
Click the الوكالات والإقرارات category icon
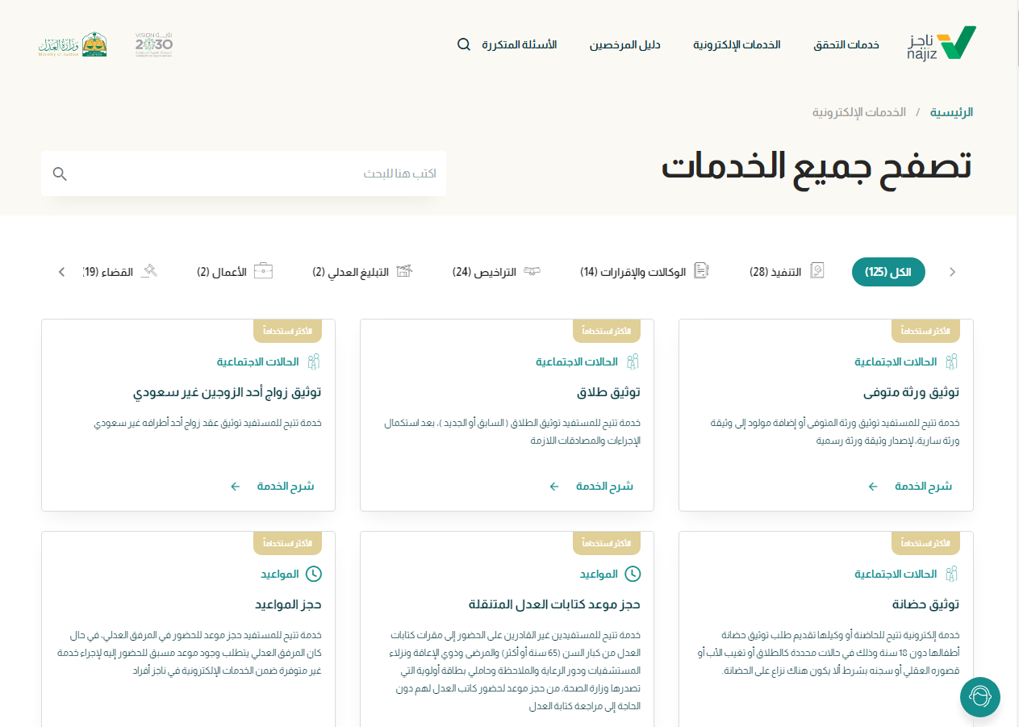pyautogui.click(x=701, y=271)
